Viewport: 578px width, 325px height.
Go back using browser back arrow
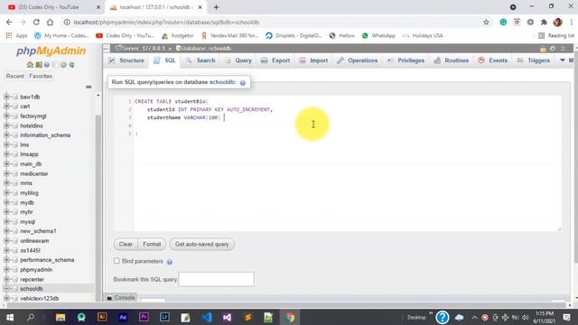point(9,22)
